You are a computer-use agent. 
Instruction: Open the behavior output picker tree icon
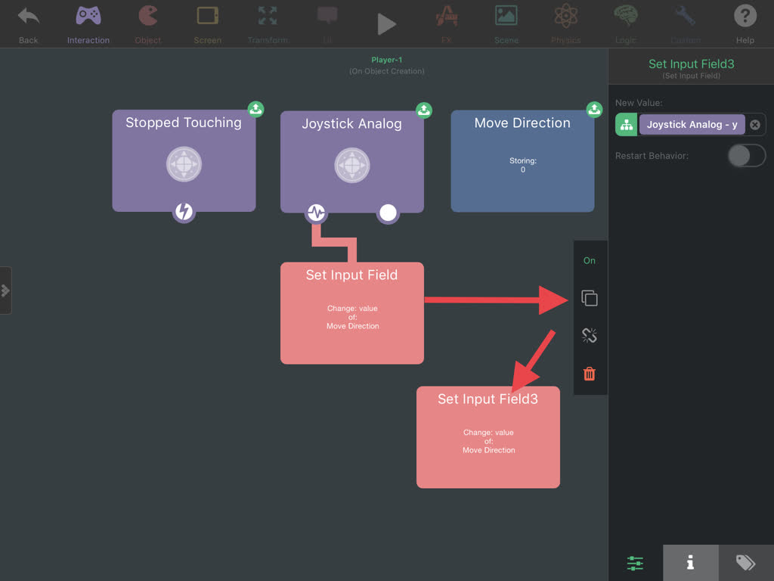pyautogui.click(x=627, y=125)
